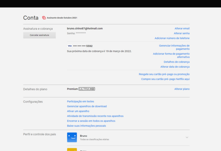The image size is (221, 151).
Task: Open Atividade de transmissão recente nos aparelhos
Action: click(x=95, y=116)
